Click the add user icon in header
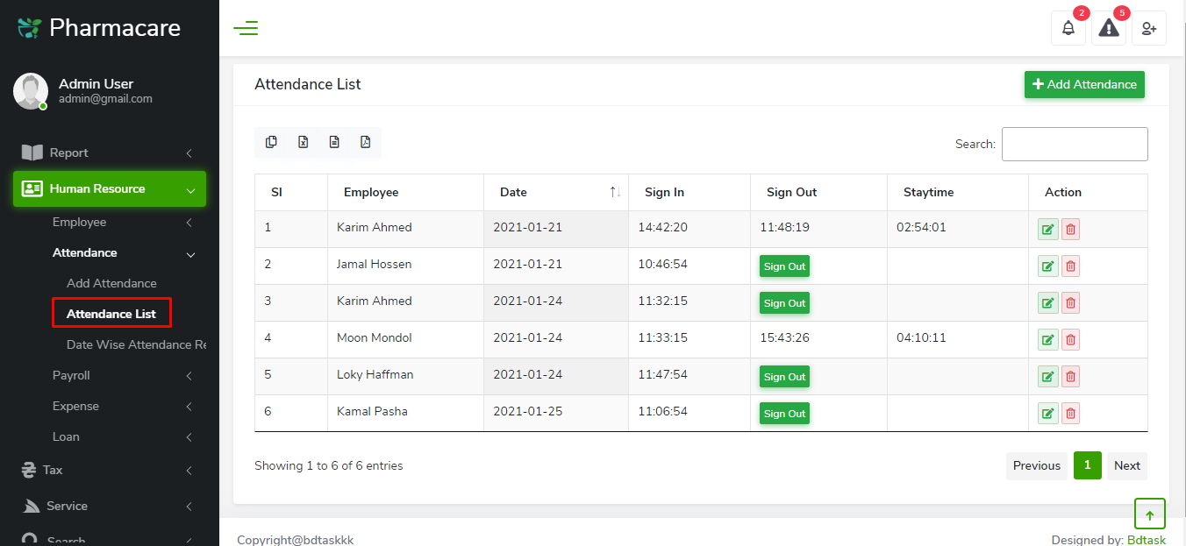Image resolution: width=1186 pixels, height=546 pixels. pyautogui.click(x=1149, y=28)
